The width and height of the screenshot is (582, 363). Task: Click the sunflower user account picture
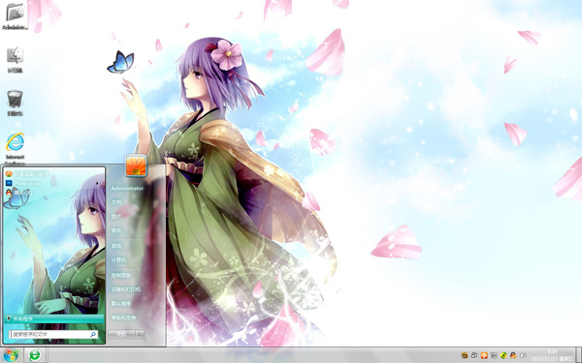136,166
